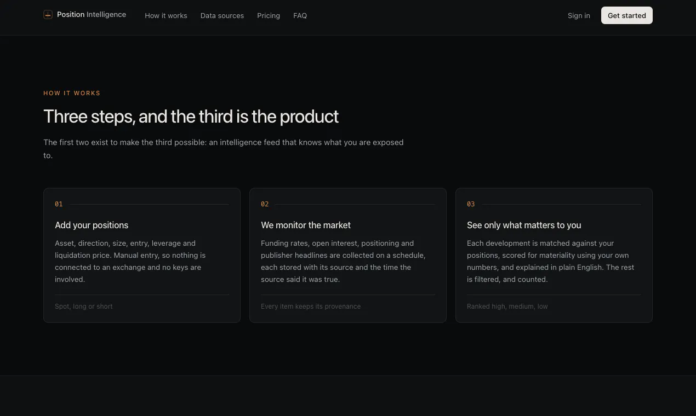
Task: Click the Add your positions card title
Action: (x=92, y=225)
